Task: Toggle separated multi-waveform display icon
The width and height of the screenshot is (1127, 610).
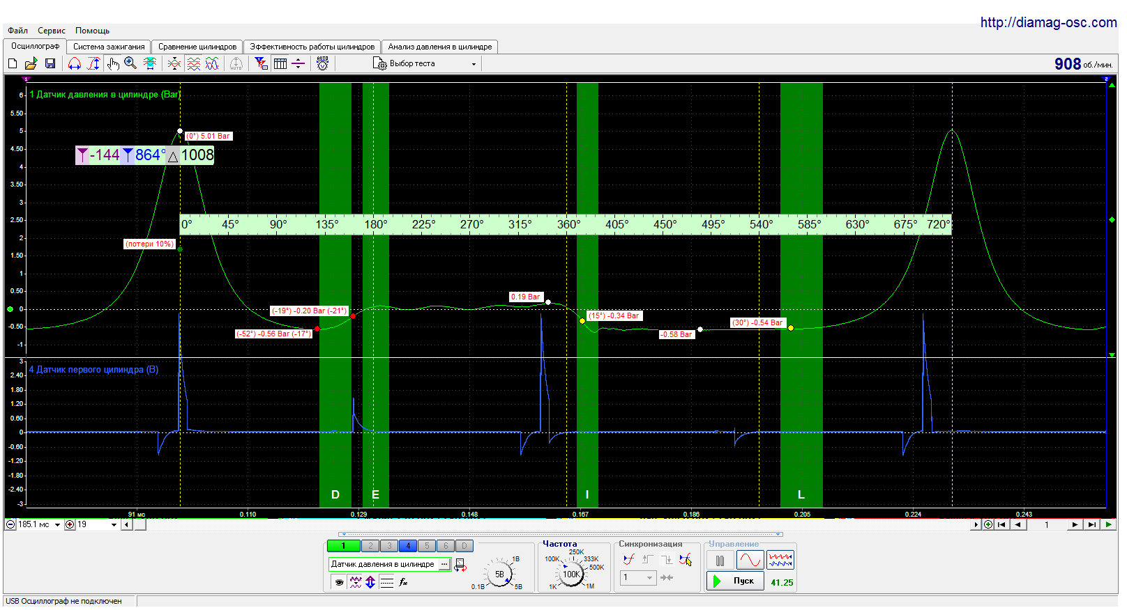Action: click(193, 63)
